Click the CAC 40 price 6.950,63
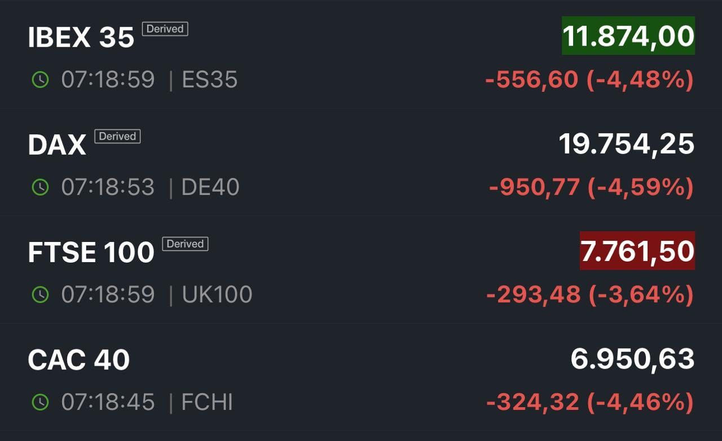This screenshot has width=722, height=441. click(632, 359)
